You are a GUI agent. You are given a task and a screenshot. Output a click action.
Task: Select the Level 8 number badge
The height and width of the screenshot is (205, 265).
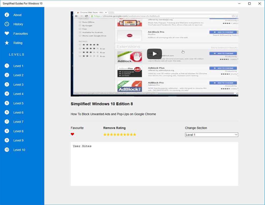tap(7, 131)
